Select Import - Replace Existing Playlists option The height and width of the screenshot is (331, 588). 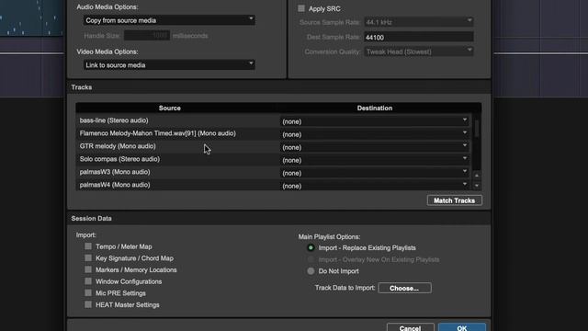coord(311,247)
